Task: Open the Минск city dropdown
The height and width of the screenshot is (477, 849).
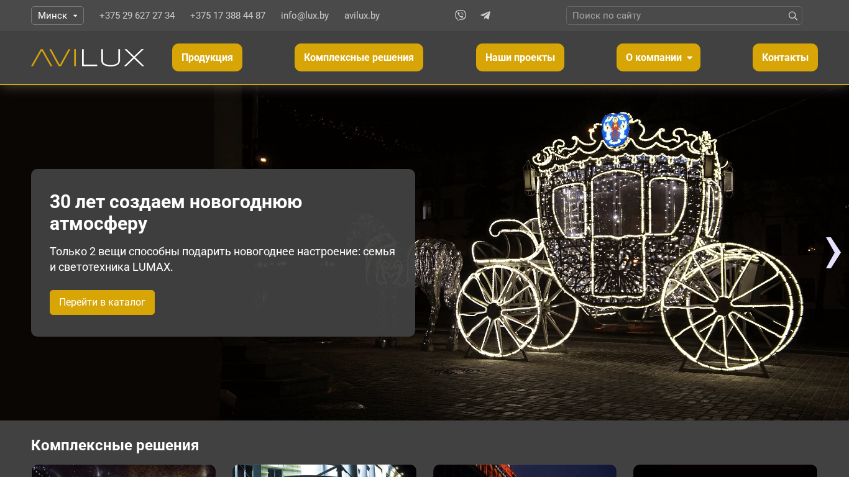Action: (57, 16)
